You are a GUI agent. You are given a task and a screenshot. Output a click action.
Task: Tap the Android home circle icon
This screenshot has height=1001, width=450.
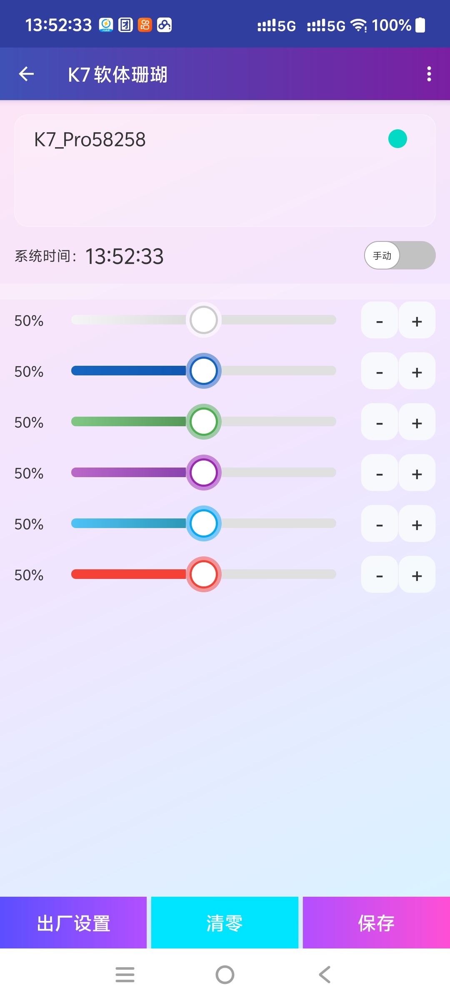(x=225, y=975)
